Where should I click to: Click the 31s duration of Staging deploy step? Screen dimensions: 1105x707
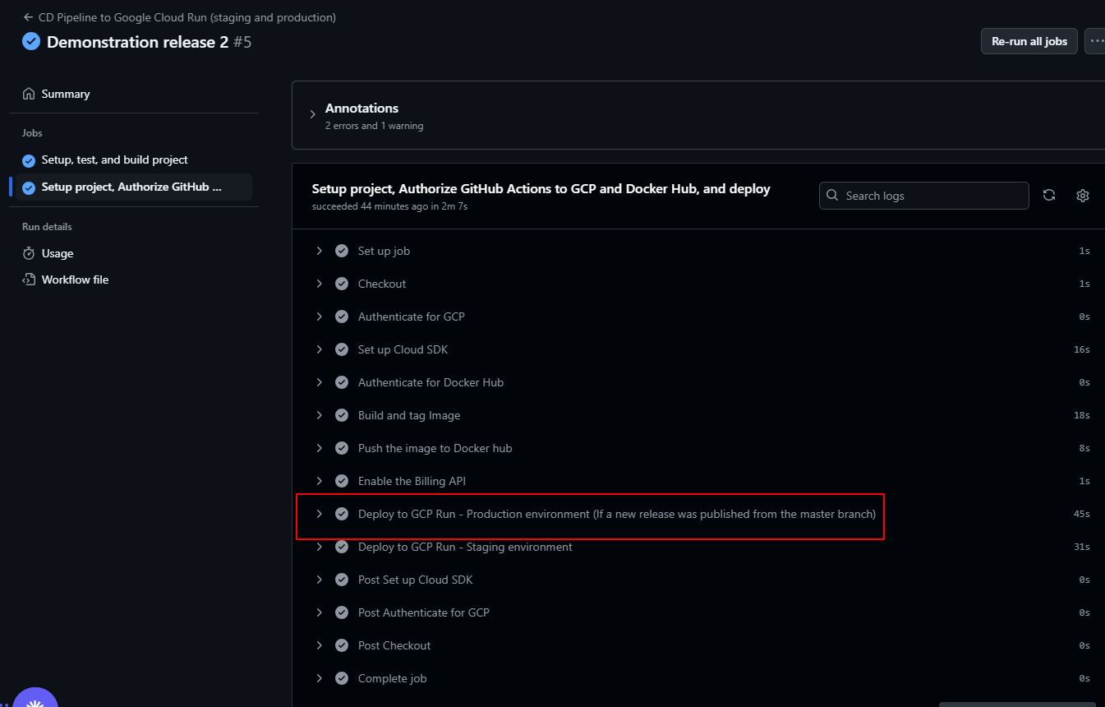[1081, 547]
